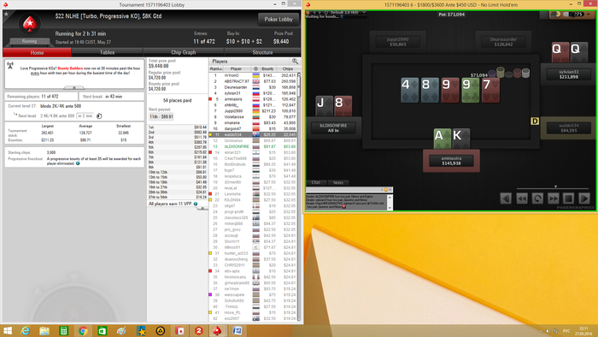Open the Notes tab at table
Screen dimensions: 598x337
click(338, 182)
